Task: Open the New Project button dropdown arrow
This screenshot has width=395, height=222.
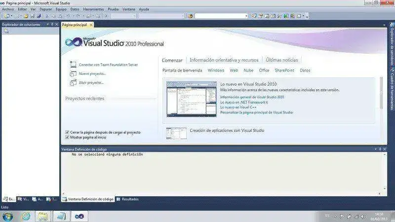Action: pos(11,16)
